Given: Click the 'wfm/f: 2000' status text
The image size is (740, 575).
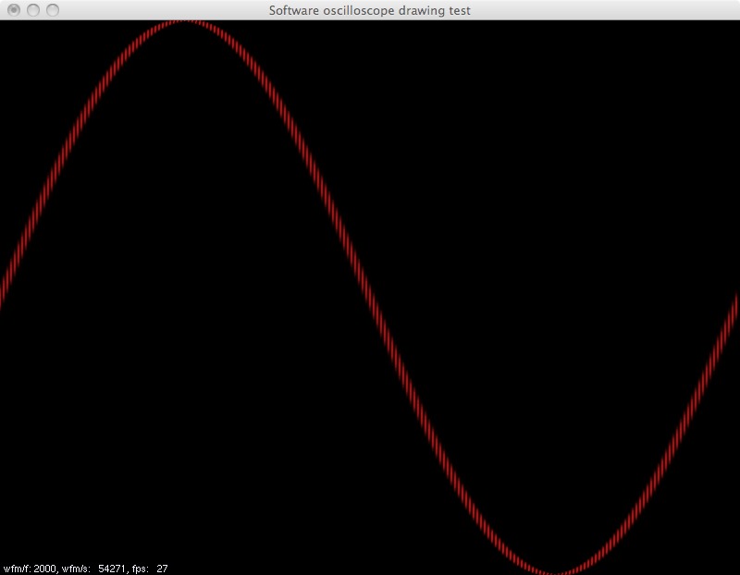Looking at the screenshot, I should [30, 569].
